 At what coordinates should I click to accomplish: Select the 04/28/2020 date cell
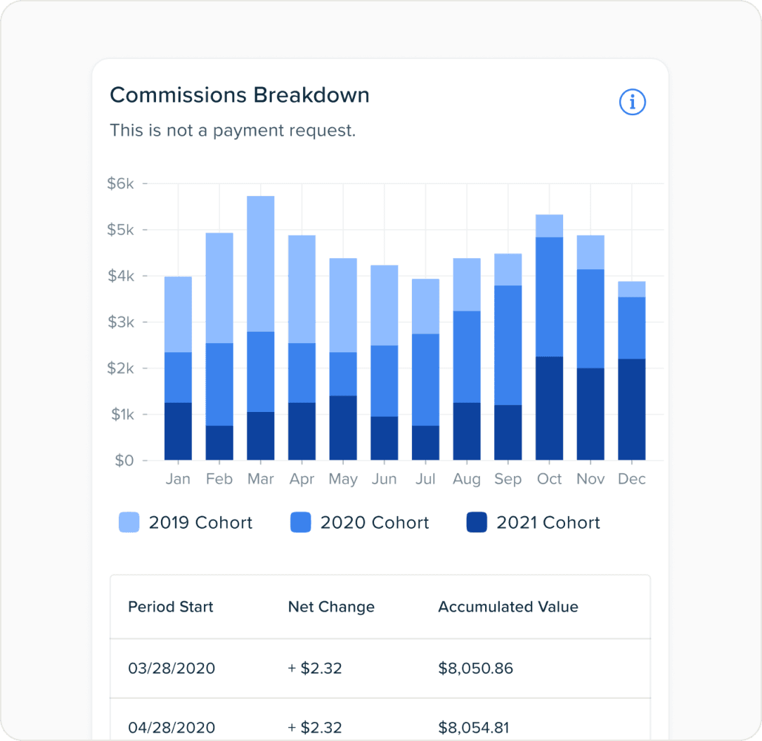click(x=172, y=728)
